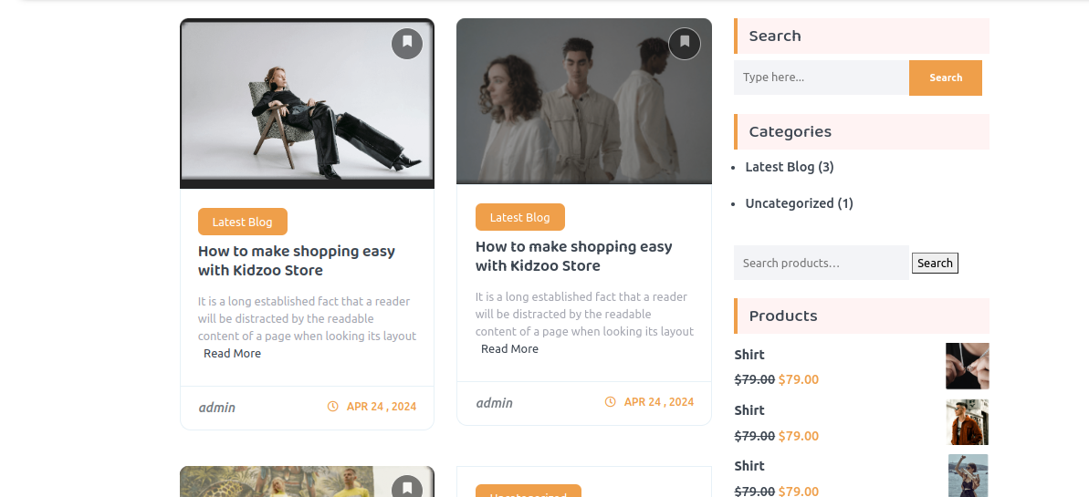Viewport: 1089px width, 497px height.
Task: Click clock icon on the second post's date
Action: pos(611,402)
